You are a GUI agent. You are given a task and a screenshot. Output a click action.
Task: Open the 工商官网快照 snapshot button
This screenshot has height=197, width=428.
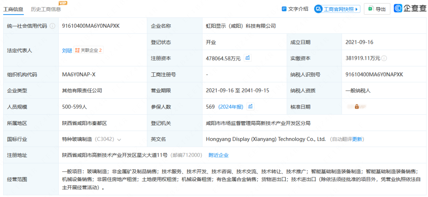tap(337, 9)
